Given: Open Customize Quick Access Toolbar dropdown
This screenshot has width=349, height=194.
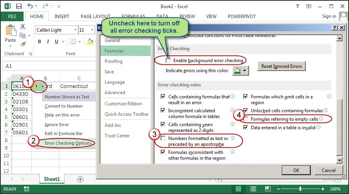Looking at the screenshot, I should tap(59, 7).
